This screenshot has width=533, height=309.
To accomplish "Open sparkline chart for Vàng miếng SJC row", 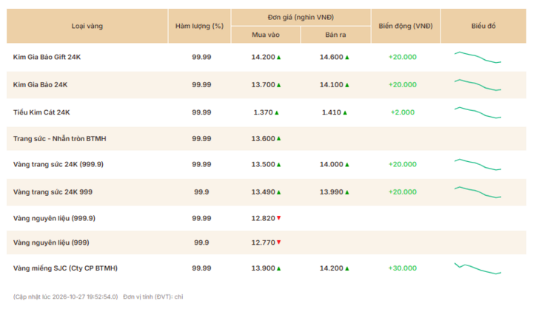I will (477, 268).
